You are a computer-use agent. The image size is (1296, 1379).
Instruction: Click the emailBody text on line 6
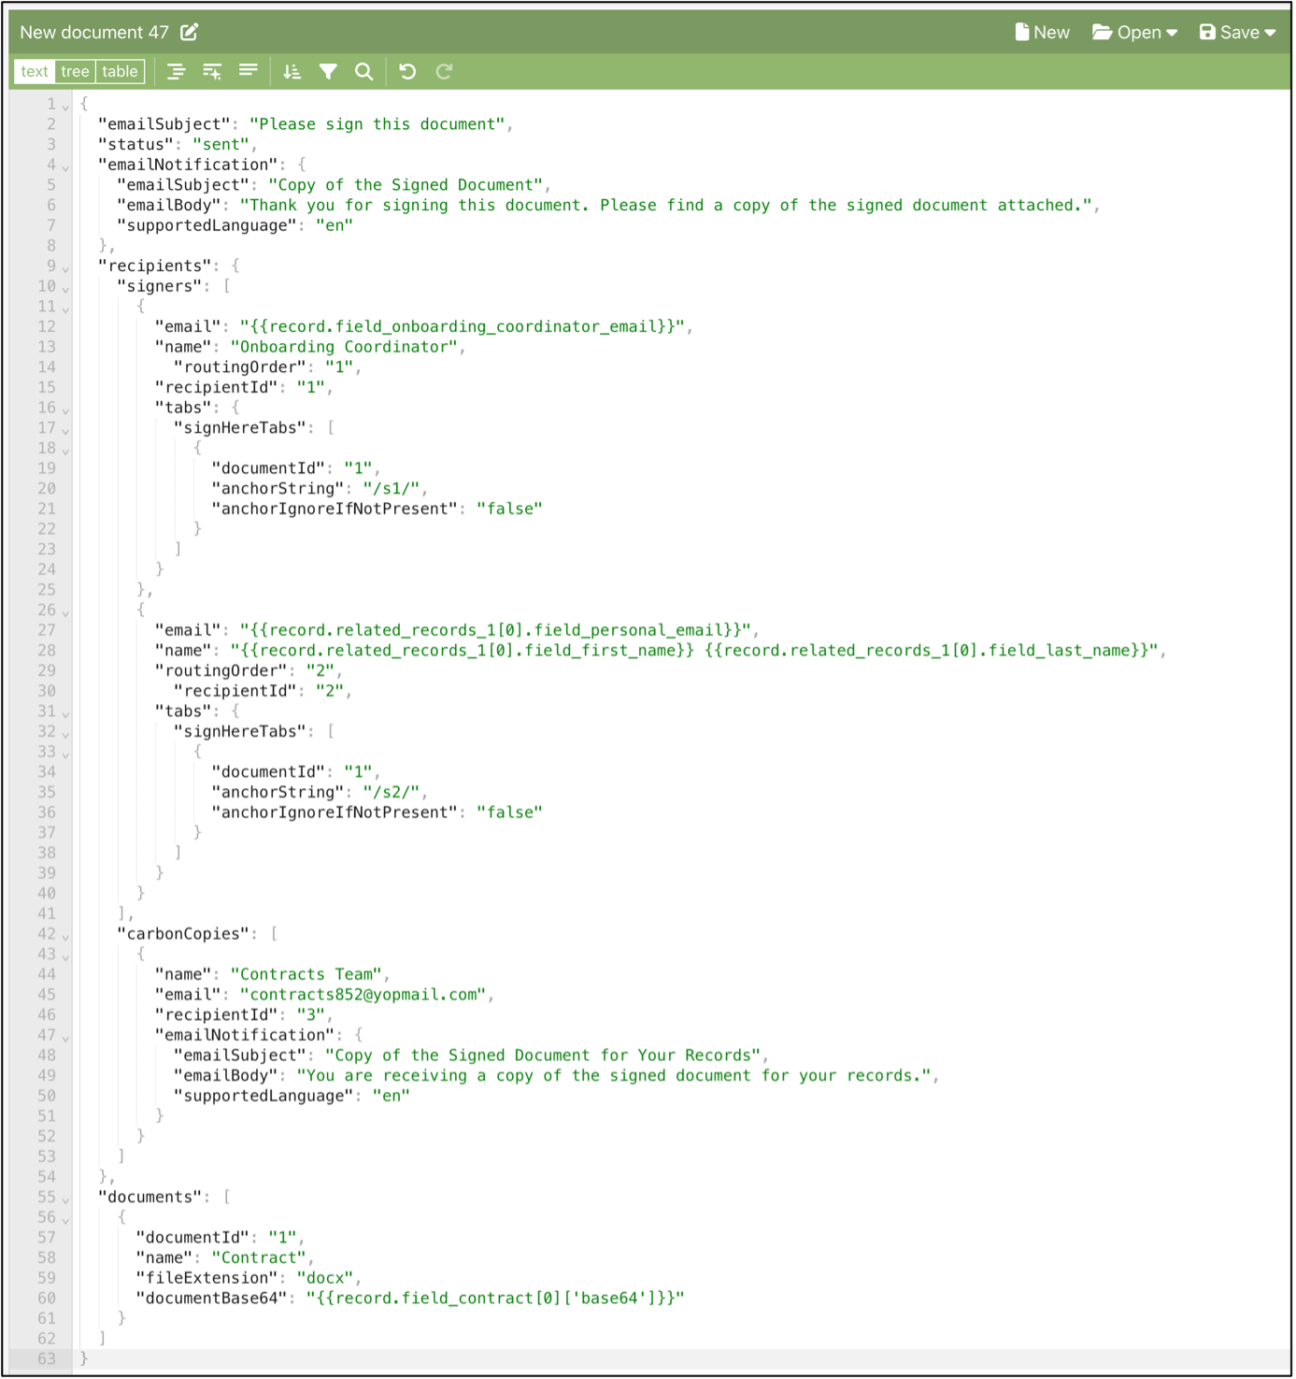(665, 206)
